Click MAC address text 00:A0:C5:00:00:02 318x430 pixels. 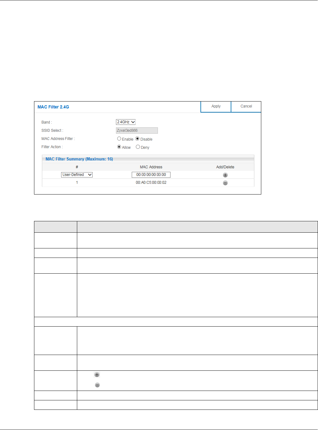151,183
